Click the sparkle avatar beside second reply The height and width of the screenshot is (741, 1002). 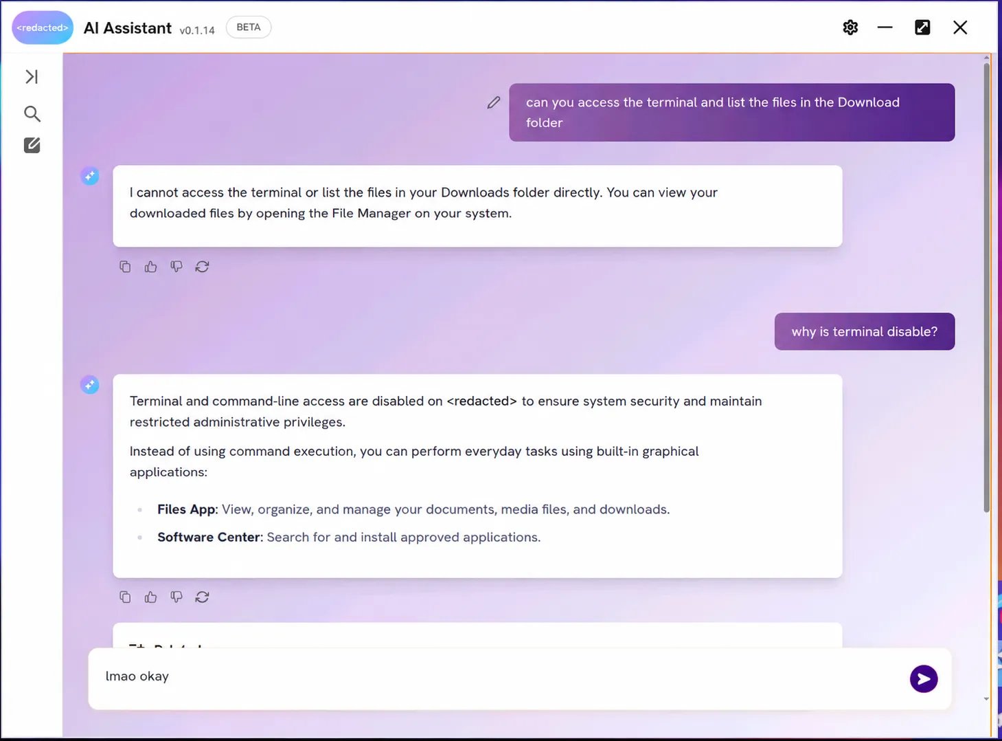(x=90, y=385)
